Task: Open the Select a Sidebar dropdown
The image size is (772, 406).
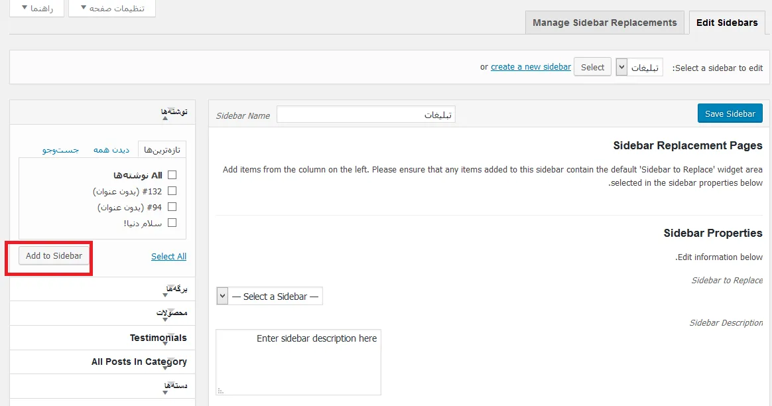Action: pyautogui.click(x=269, y=296)
